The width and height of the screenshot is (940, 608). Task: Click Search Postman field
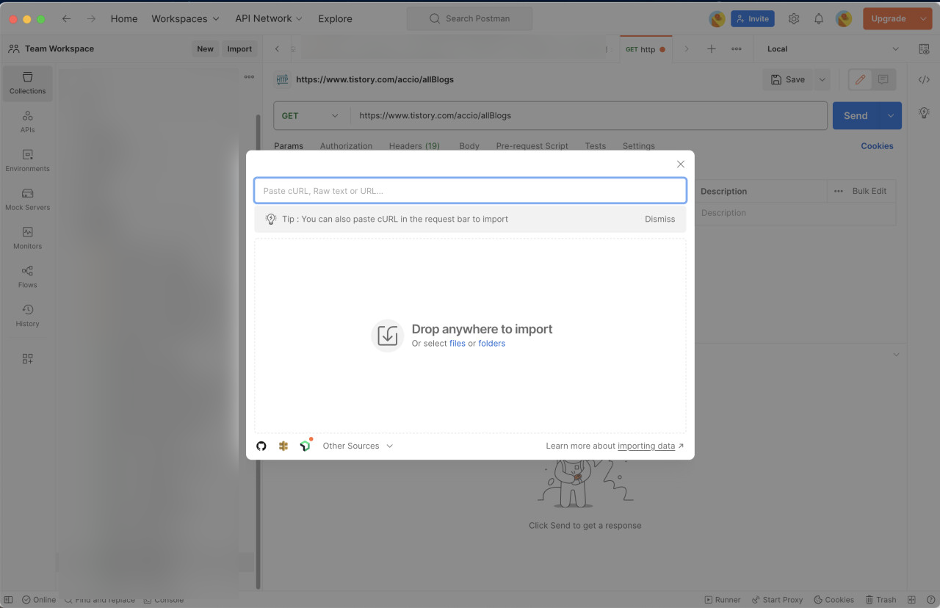[x=470, y=19]
